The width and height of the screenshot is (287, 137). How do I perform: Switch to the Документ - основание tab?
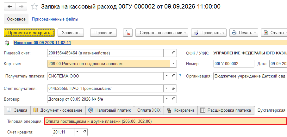click(x=58, y=110)
